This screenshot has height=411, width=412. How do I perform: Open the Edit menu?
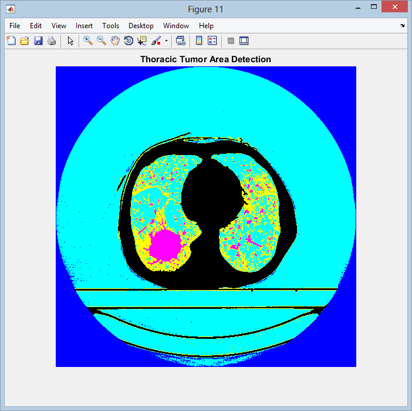(x=36, y=26)
